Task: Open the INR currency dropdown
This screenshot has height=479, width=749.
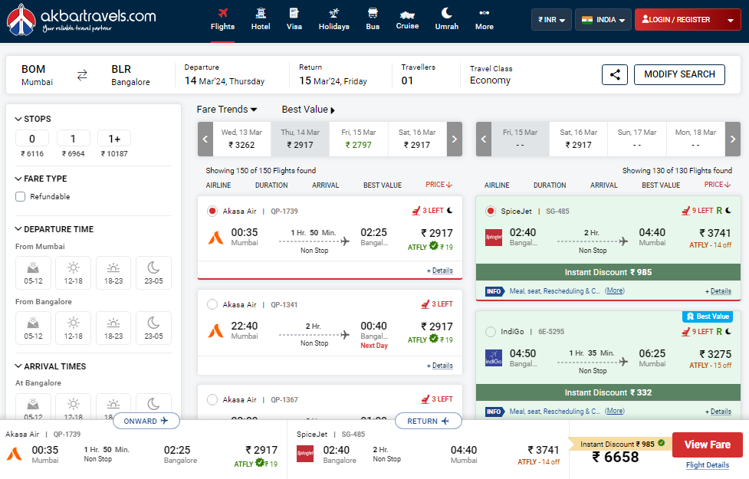Action: click(551, 20)
